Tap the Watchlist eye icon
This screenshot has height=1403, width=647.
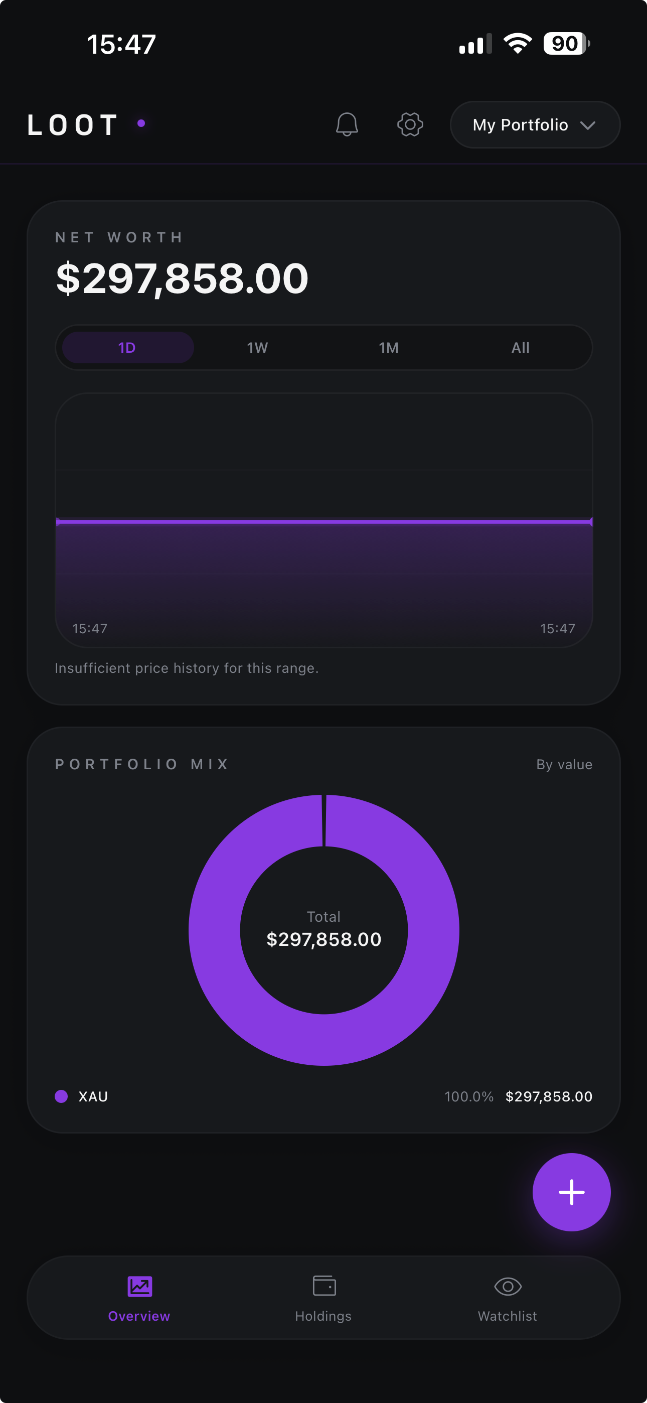(x=508, y=1287)
